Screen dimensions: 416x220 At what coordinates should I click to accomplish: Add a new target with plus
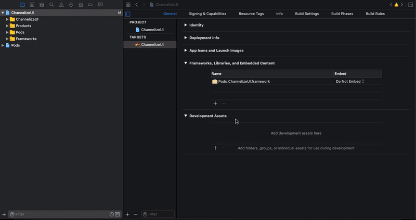pyautogui.click(x=127, y=214)
